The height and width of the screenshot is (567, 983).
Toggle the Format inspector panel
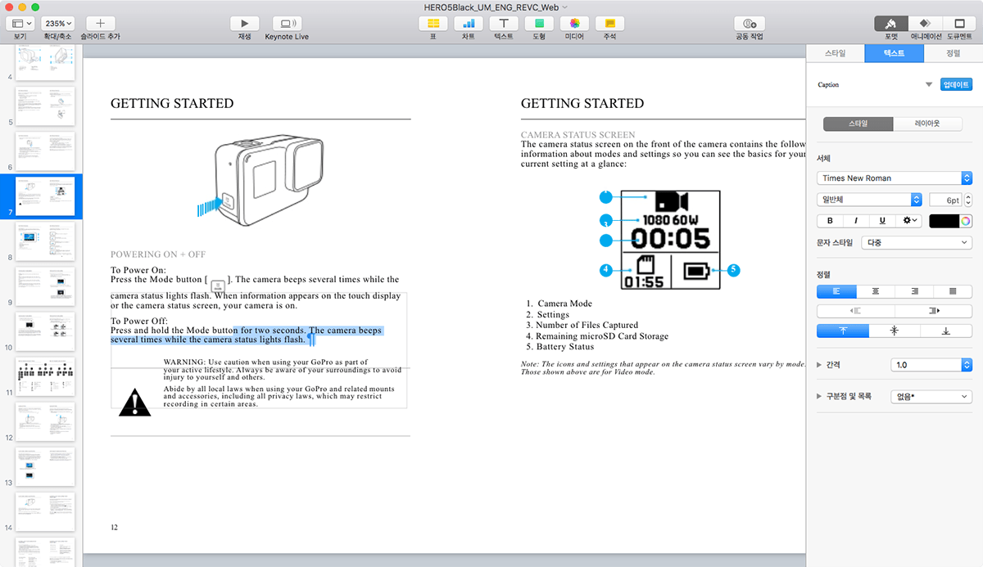pyautogui.click(x=890, y=24)
